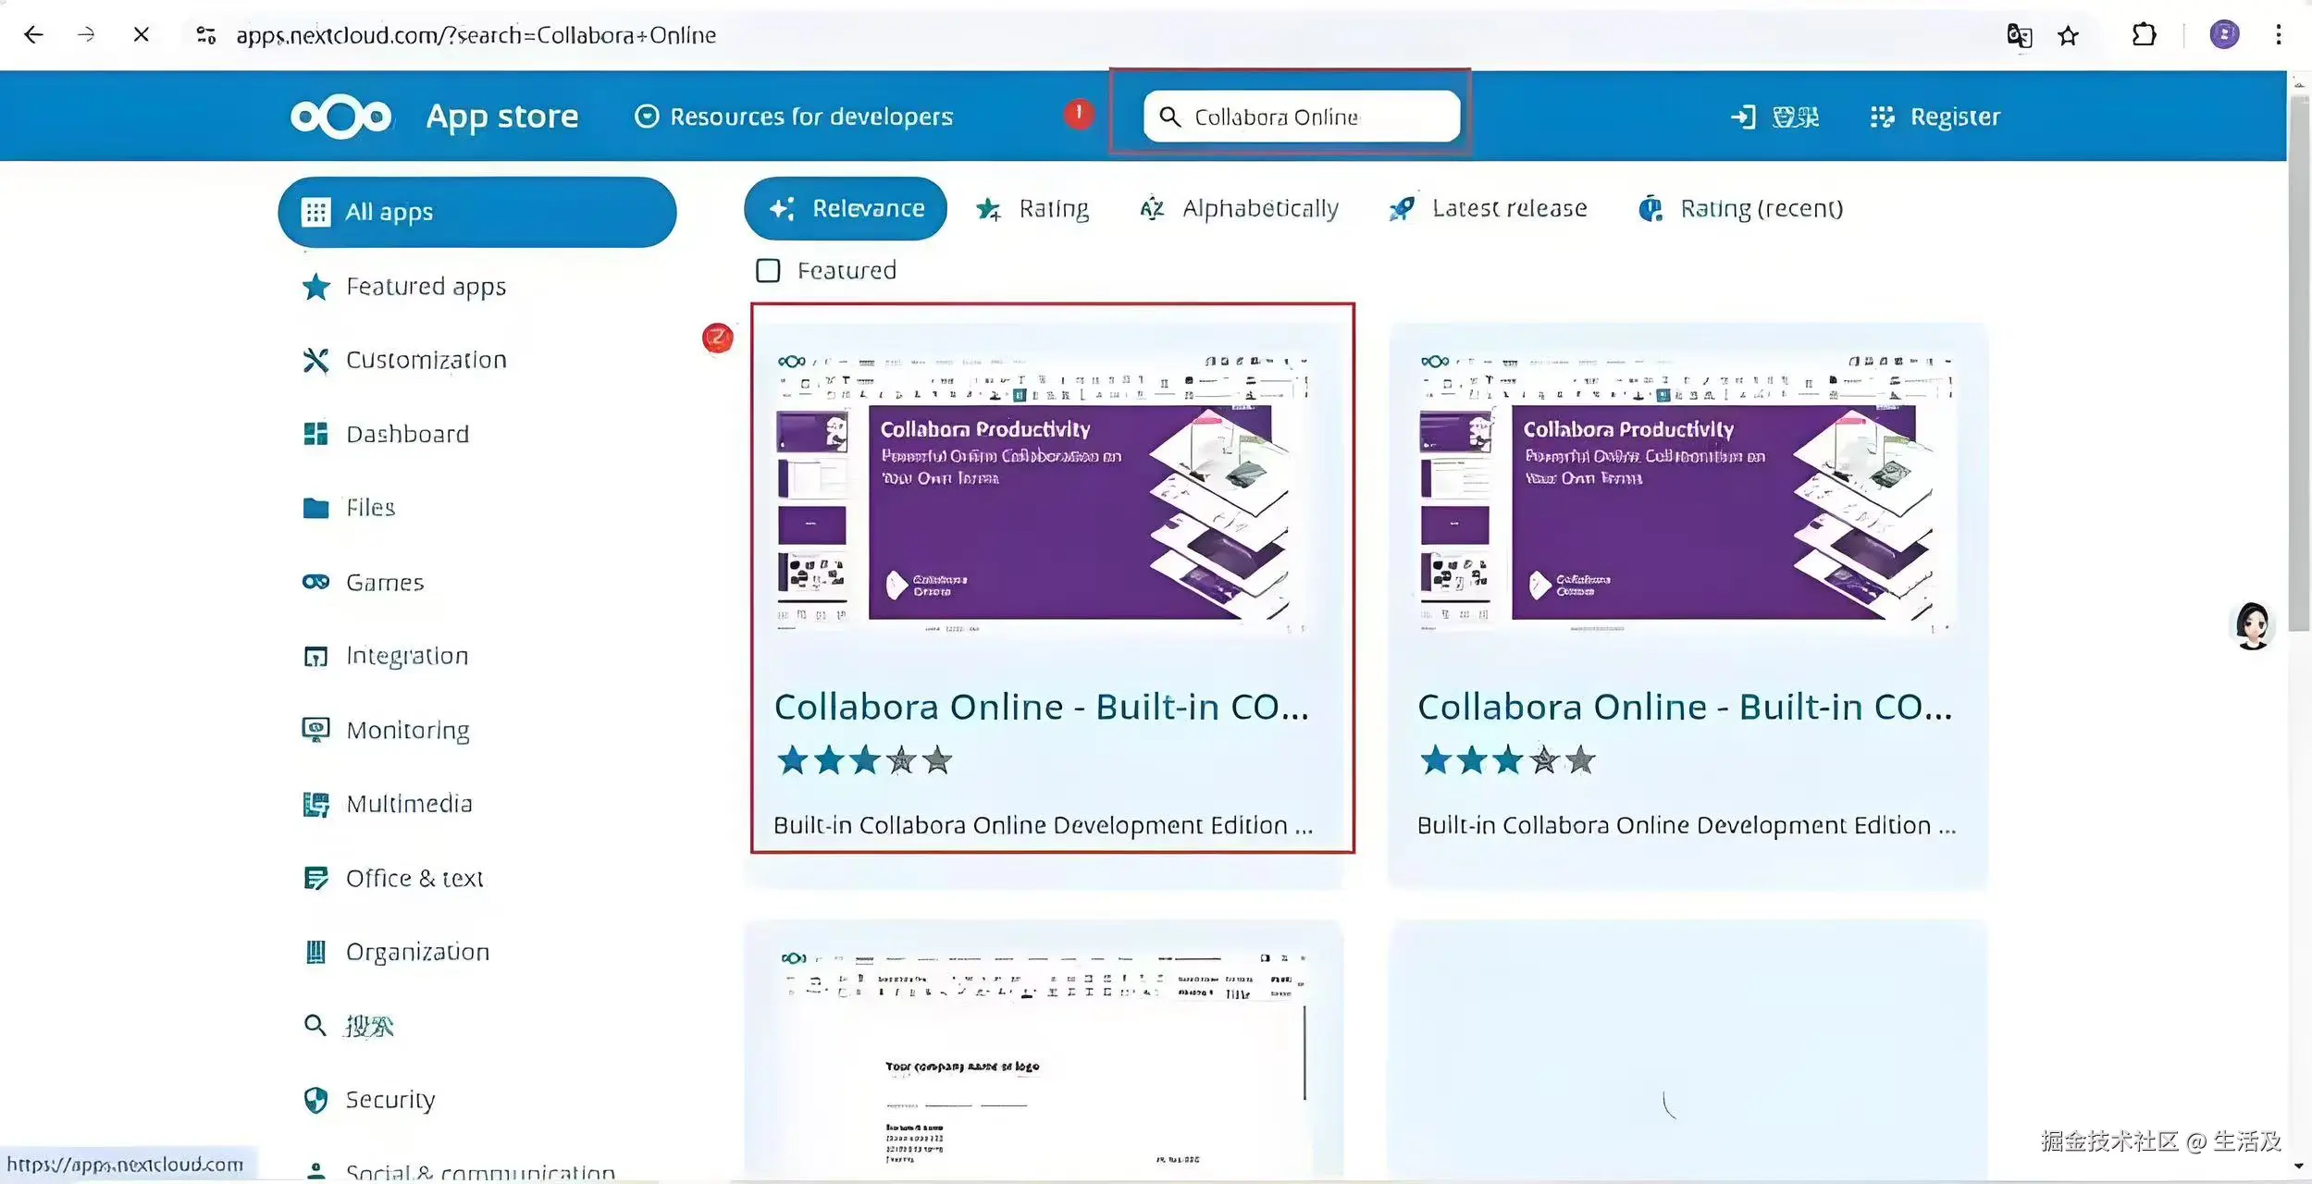The height and width of the screenshot is (1184, 2312).
Task: Sort by Latest release
Action: 1488,208
